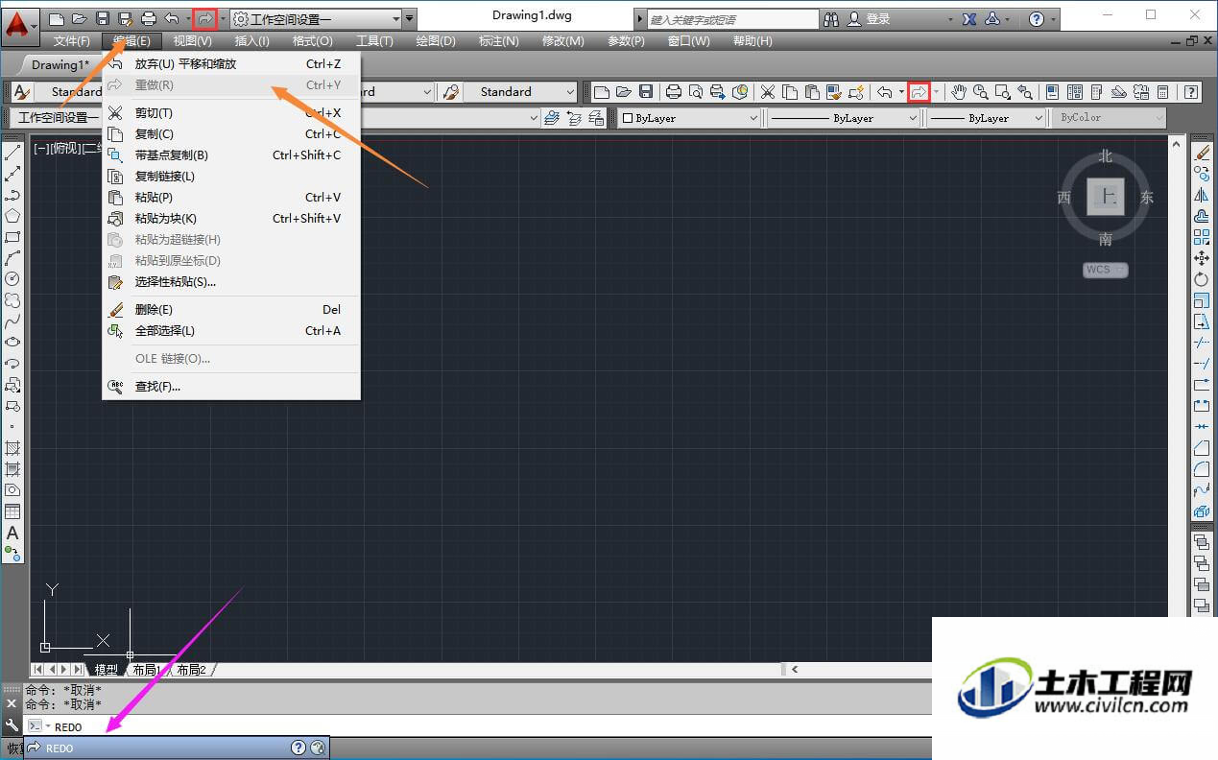Select the Mirror tool in modify toolbar
The height and width of the screenshot is (760, 1218).
click(x=1202, y=195)
